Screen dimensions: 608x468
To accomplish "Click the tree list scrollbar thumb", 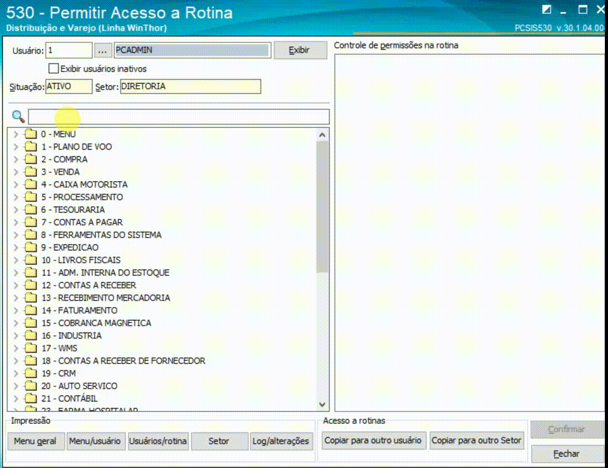I will point(322,207).
